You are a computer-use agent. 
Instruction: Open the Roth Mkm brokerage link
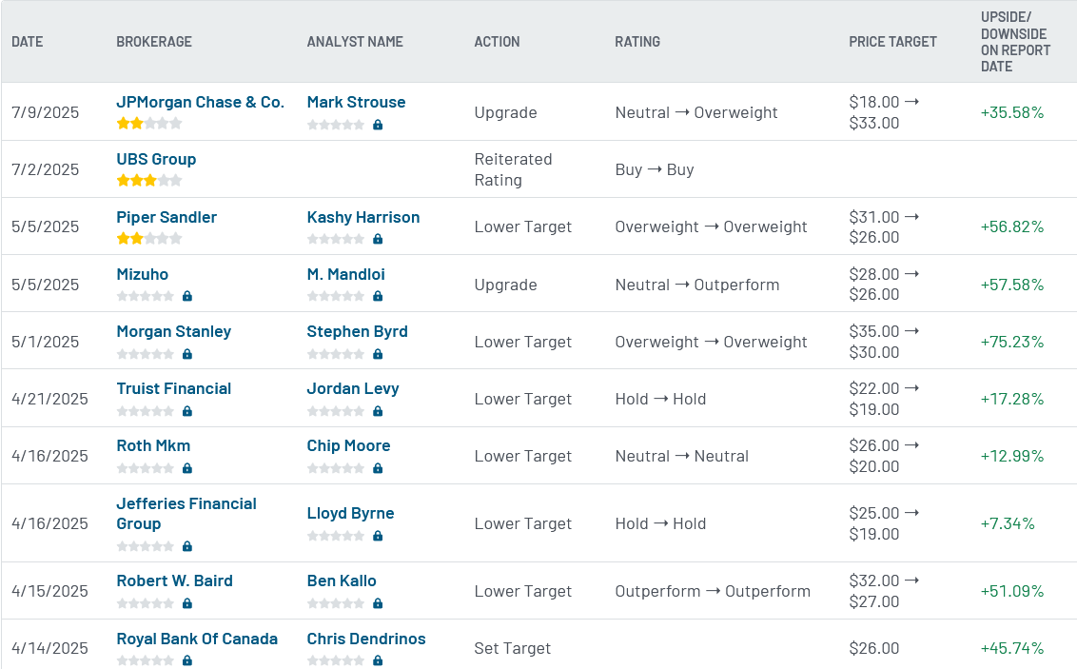pyautogui.click(x=153, y=445)
